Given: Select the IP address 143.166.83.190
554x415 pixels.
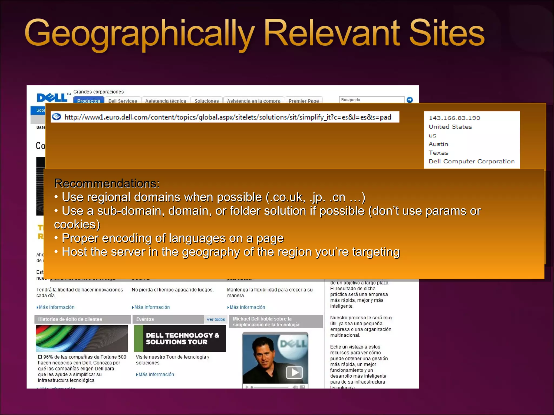Looking at the screenshot, I should [x=454, y=118].
